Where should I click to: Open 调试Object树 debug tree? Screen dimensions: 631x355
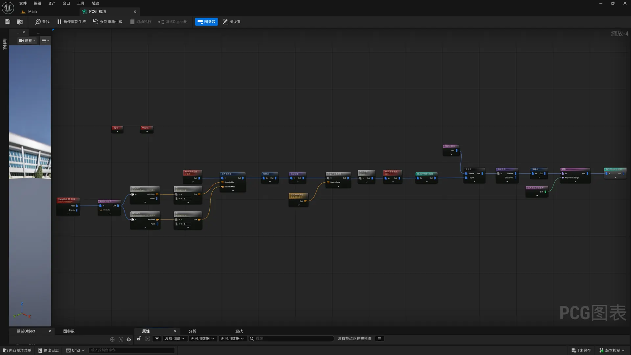pyautogui.click(x=173, y=22)
